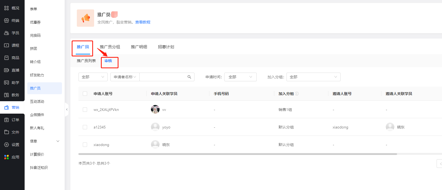Image resolution: width=442 pixels, height=190 pixels.
Task: Collapse the secondary sidebar with arrow handle
Action: pyautogui.click(x=67, y=110)
